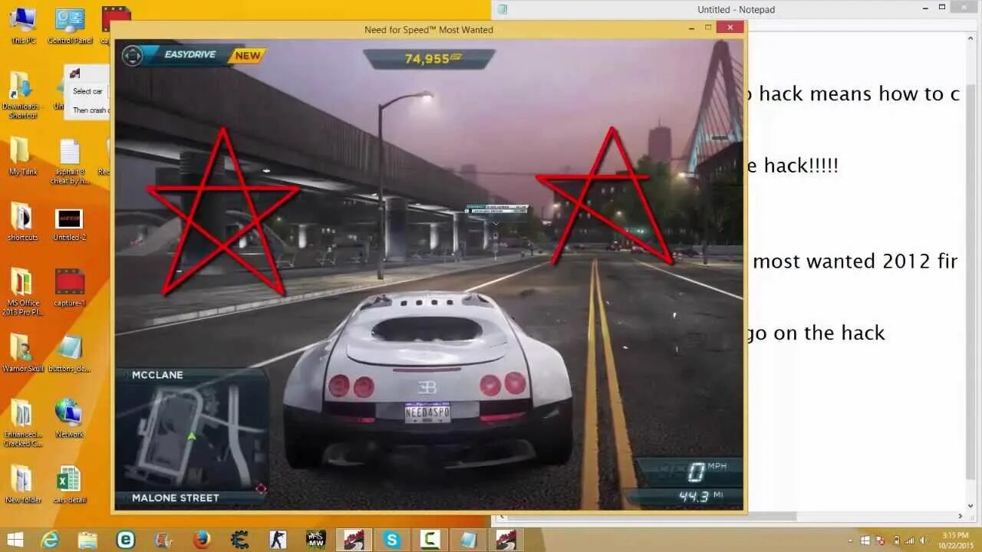Open the EASYDRIVE menu label in game

tap(190, 55)
